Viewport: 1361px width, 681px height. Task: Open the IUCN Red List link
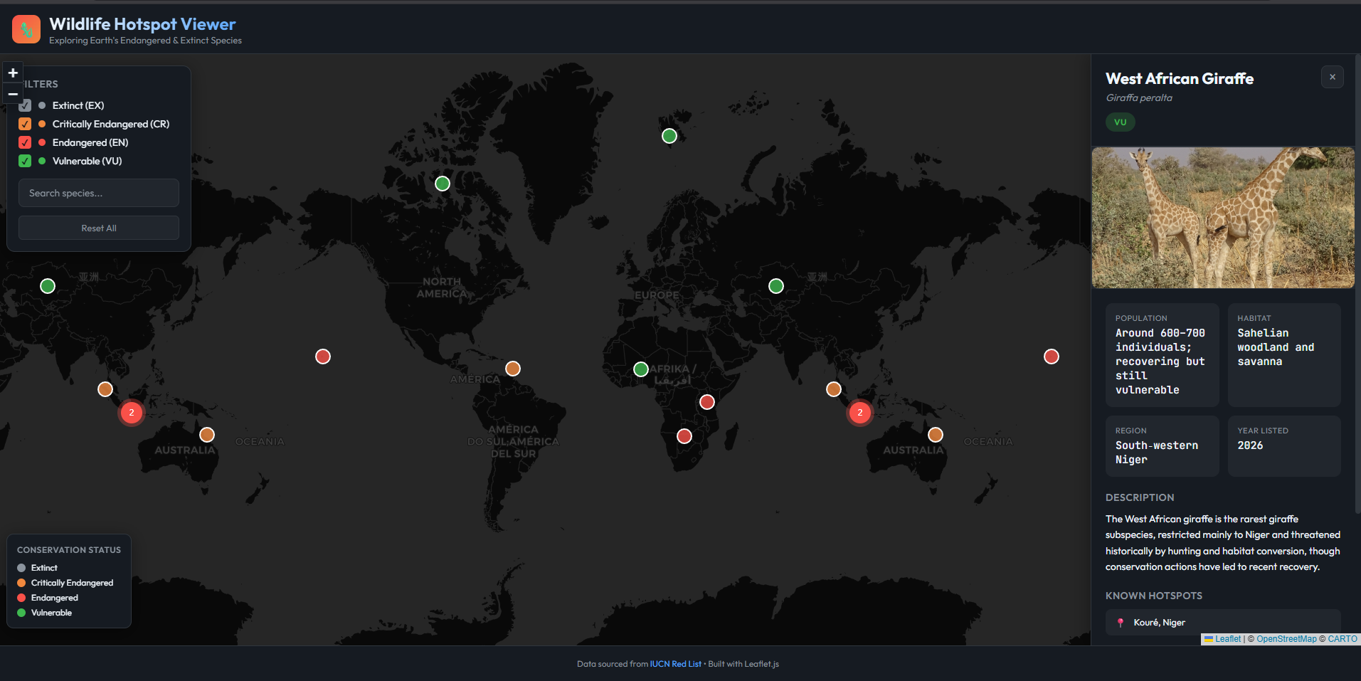pos(675,664)
